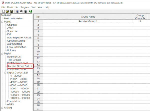Click the Save floppy disk icon
The height and width of the screenshot is (111, 150).
point(11,11)
